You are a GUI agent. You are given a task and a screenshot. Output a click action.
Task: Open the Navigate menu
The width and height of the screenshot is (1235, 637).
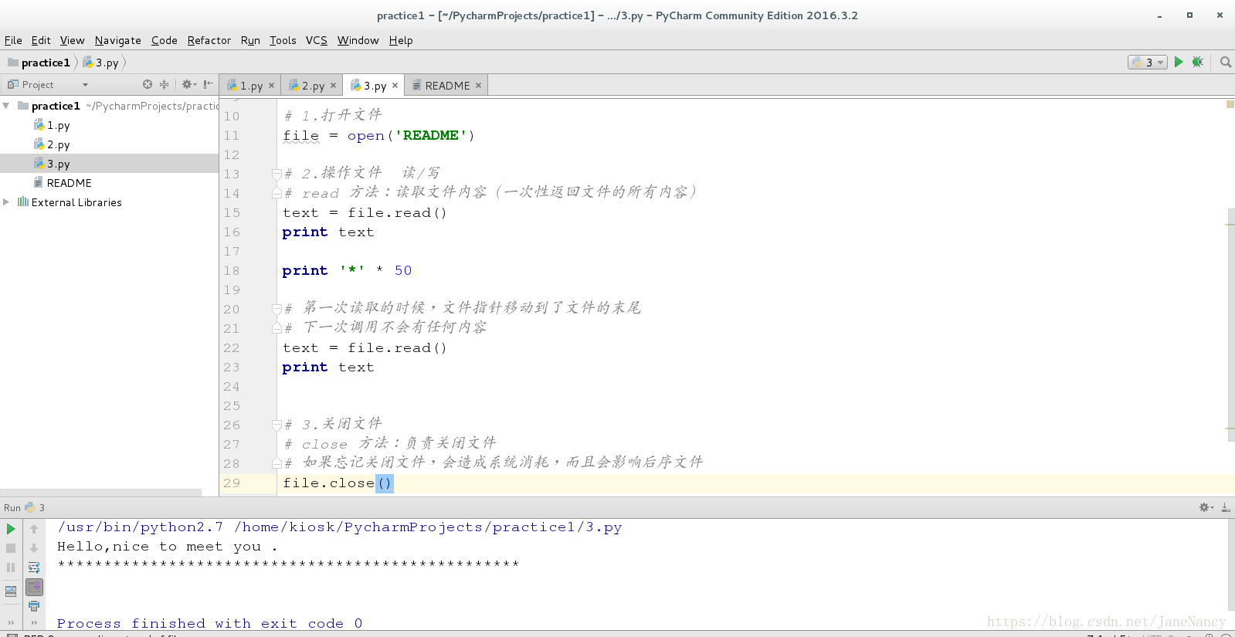pyautogui.click(x=118, y=40)
